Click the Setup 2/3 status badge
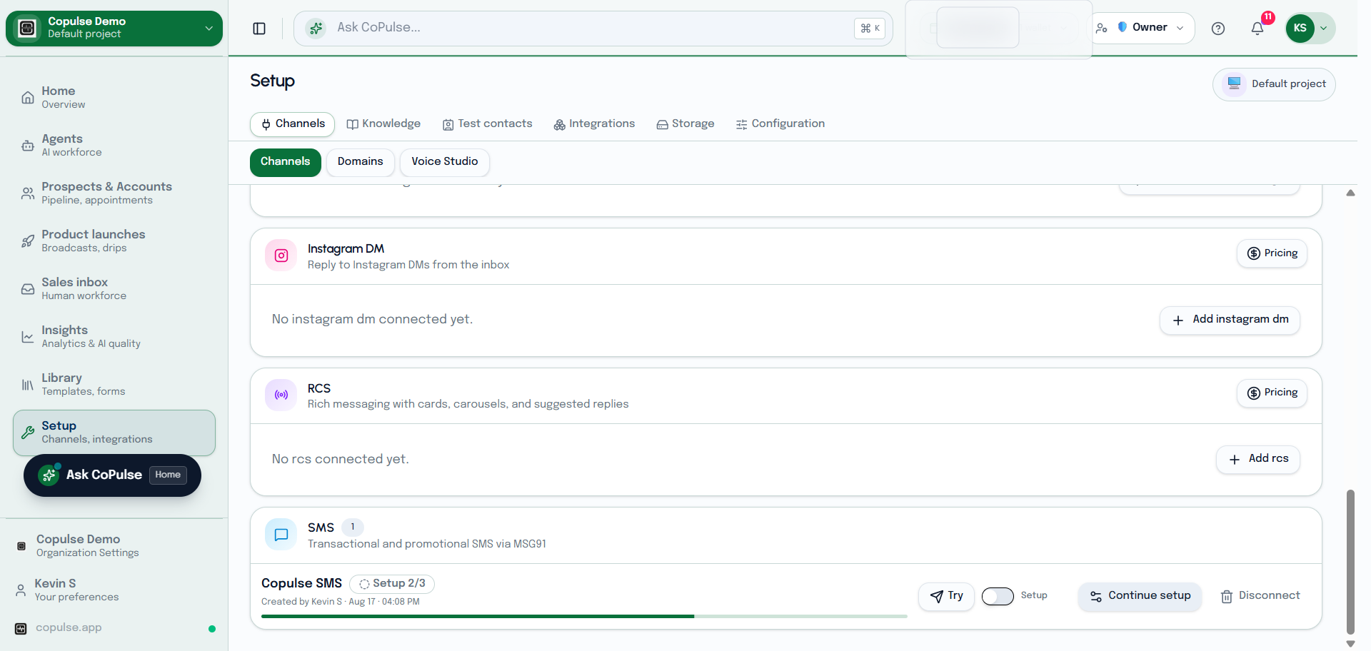The width and height of the screenshot is (1371, 651). click(392, 584)
